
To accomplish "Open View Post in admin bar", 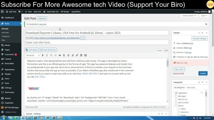I will (x=37, y=12).
